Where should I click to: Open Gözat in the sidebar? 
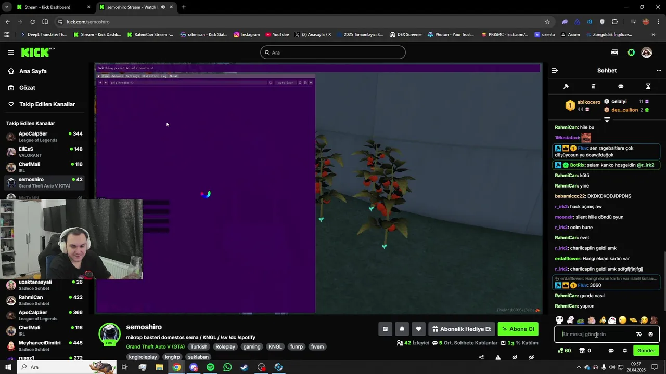tap(27, 88)
